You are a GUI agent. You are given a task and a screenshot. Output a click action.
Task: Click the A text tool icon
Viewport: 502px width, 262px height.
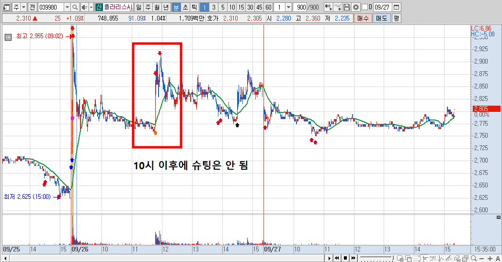498,259
